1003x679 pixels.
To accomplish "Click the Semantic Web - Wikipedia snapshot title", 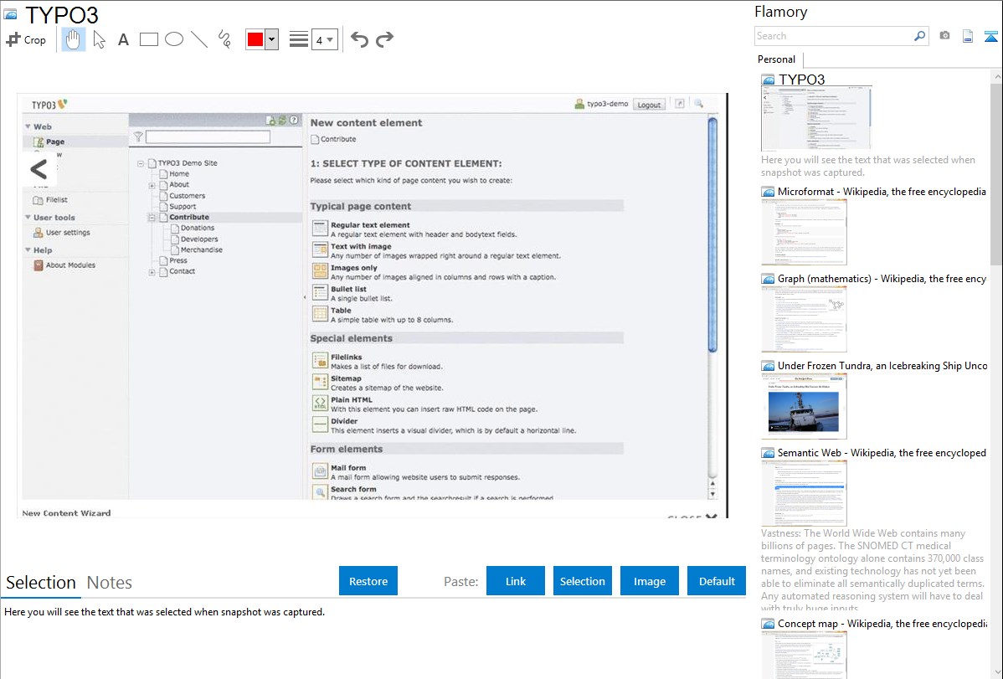I will [x=882, y=452].
